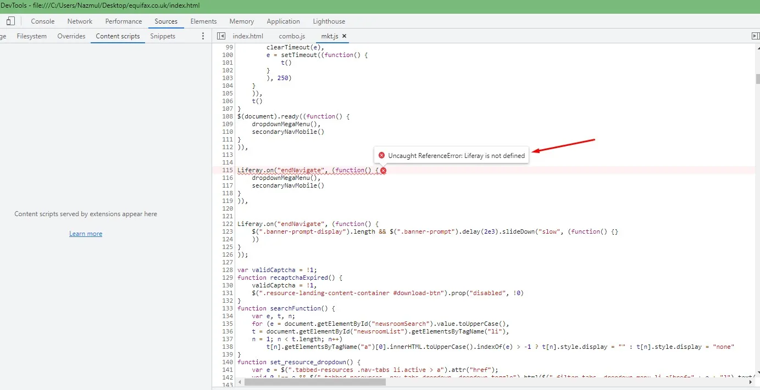
Task: Open the Overrides pane
Action: point(71,36)
